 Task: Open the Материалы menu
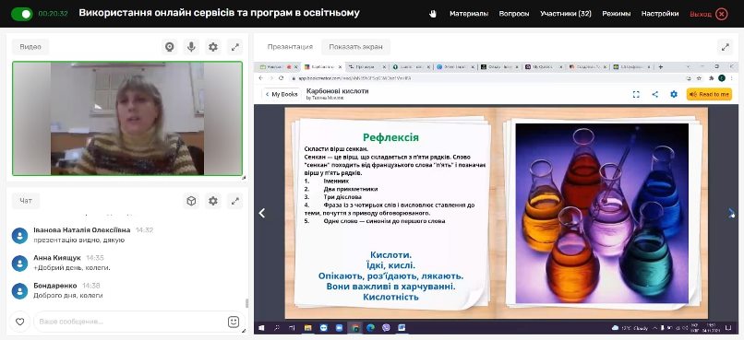[x=469, y=14]
